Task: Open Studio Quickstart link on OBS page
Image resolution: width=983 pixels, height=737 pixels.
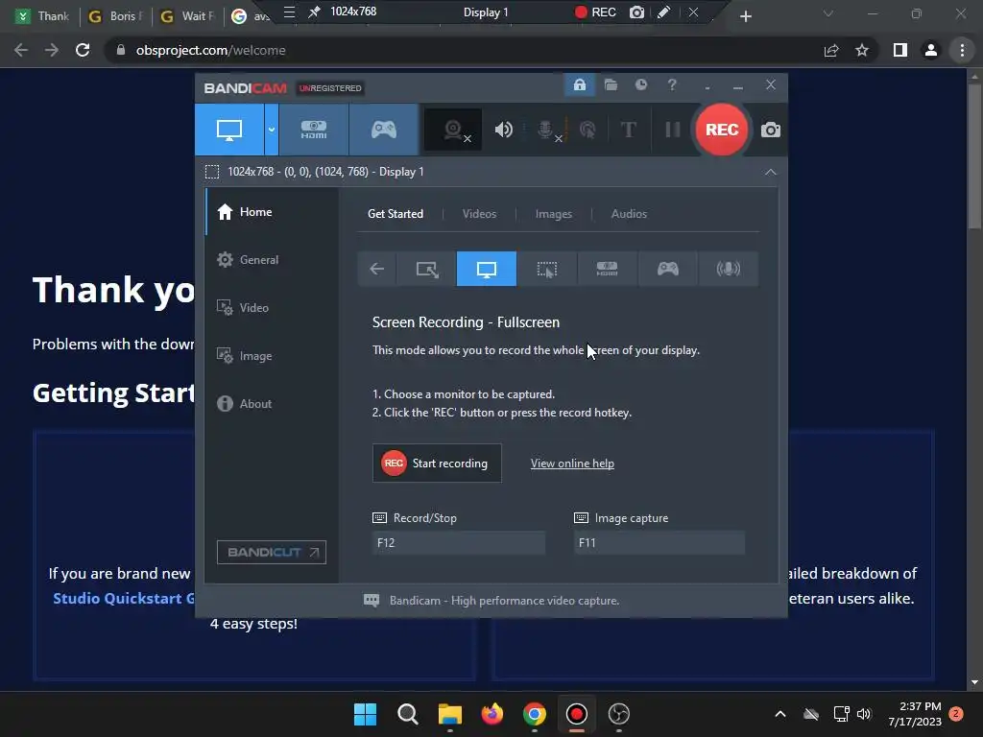Action: [x=124, y=598]
